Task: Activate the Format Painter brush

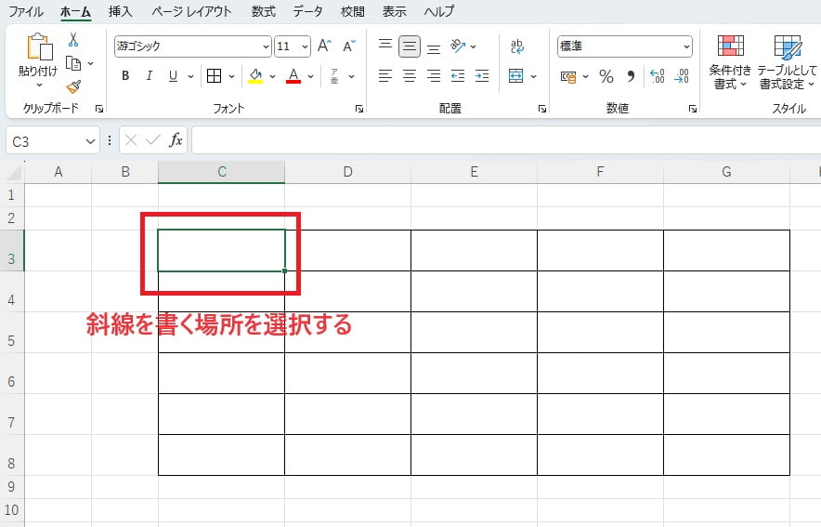Action: 73,86
